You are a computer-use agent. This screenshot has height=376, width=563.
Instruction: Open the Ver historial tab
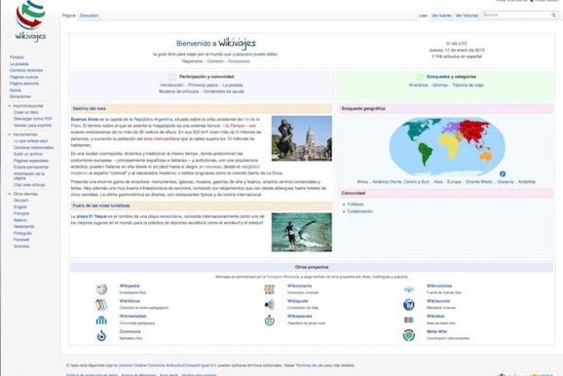(x=467, y=16)
